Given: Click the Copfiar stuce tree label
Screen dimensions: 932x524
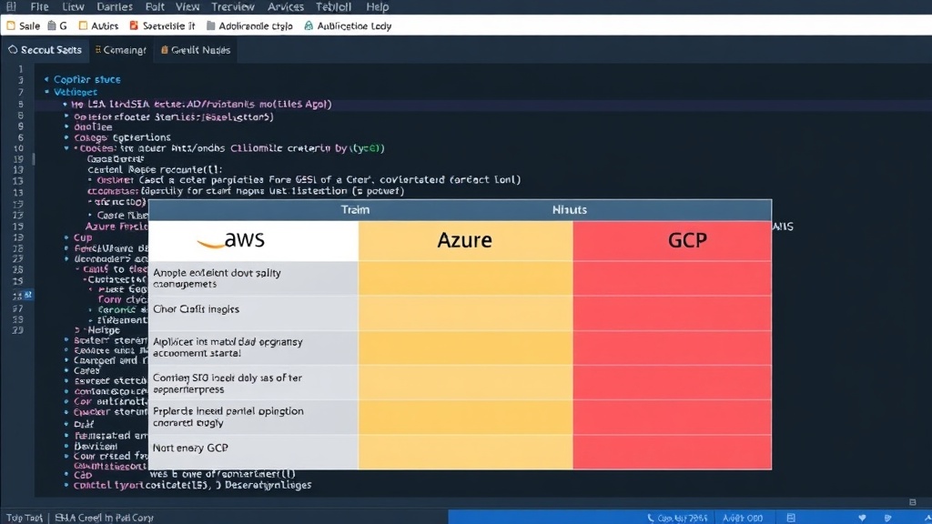Looking at the screenshot, I should click(x=86, y=79).
